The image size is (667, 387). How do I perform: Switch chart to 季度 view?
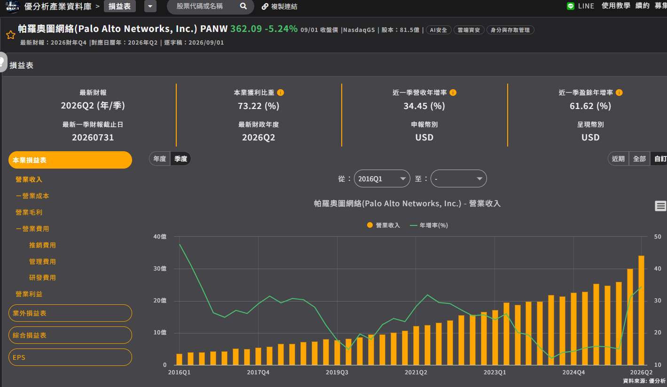(x=180, y=159)
